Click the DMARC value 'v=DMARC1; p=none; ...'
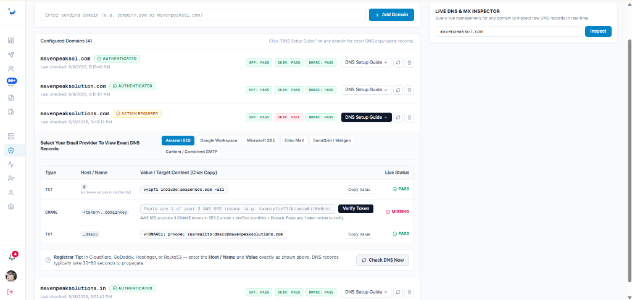Image resolution: width=632 pixels, height=300 pixels. pos(213,235)
